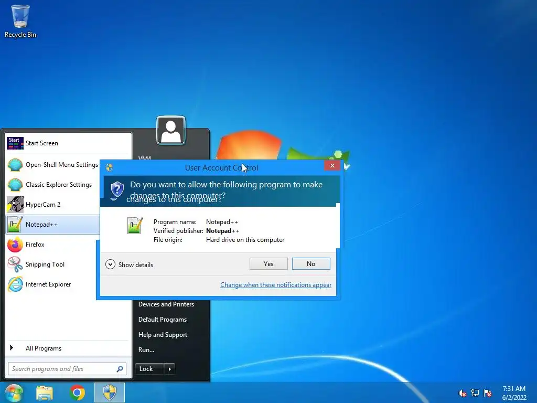The image size is (537, 403).
Task: Click the question mark shield icon
Action: point(117,190)
